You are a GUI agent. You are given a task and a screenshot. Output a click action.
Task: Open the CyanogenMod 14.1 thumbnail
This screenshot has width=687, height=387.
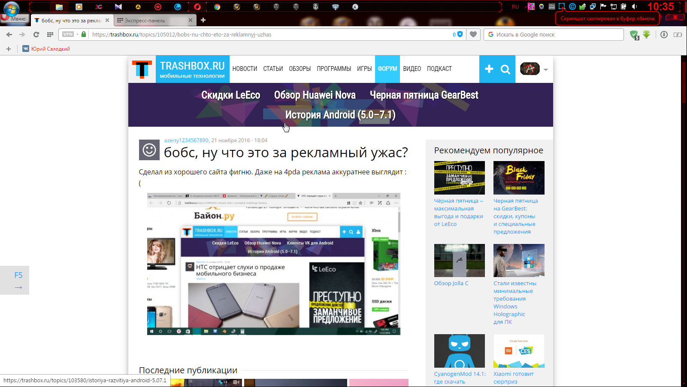[x=460, y=351]
